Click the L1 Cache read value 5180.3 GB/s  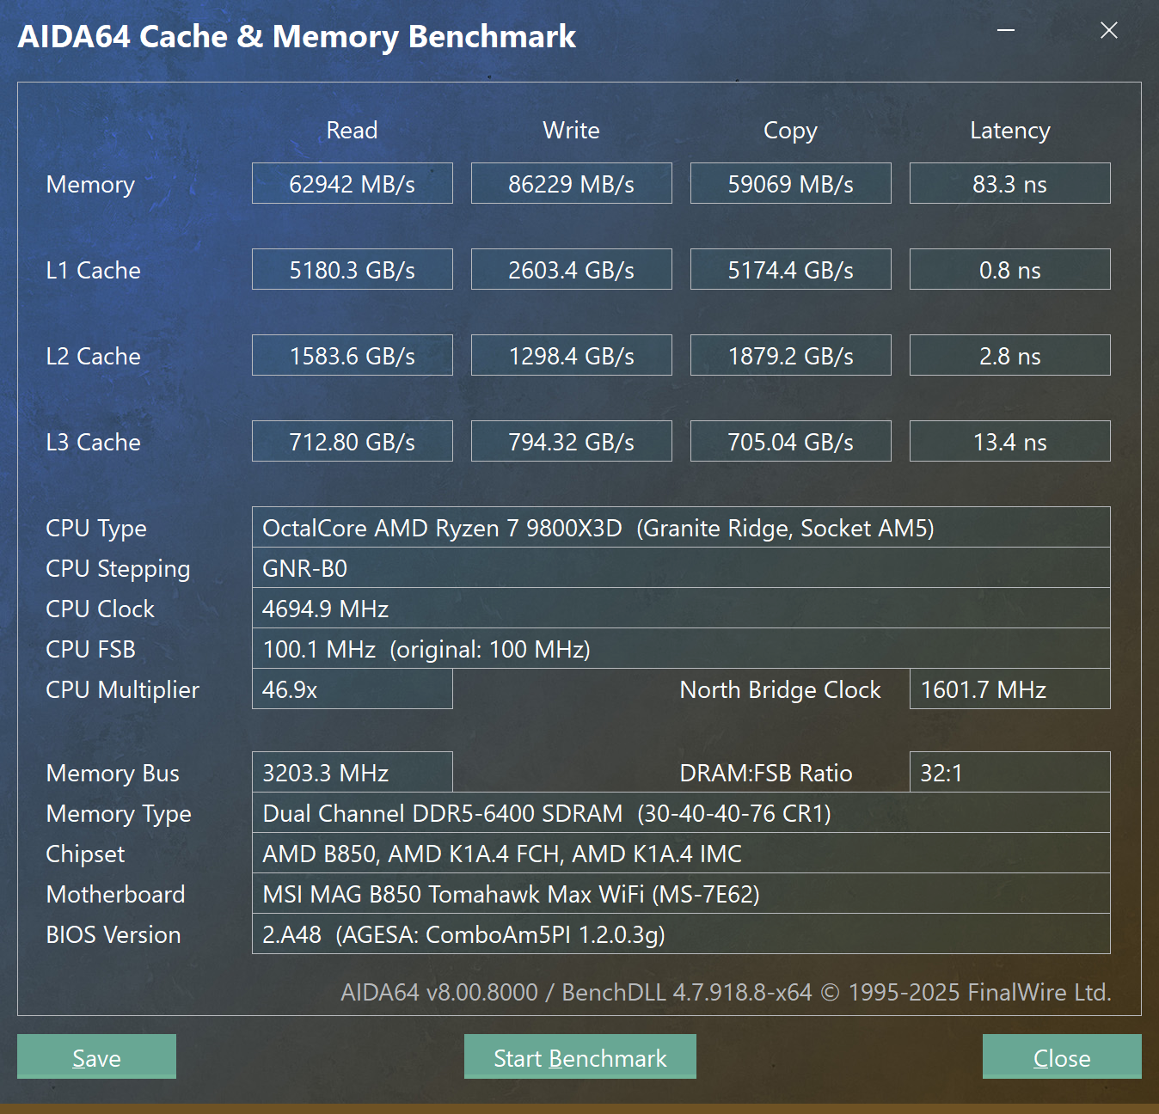click(353, 269)
